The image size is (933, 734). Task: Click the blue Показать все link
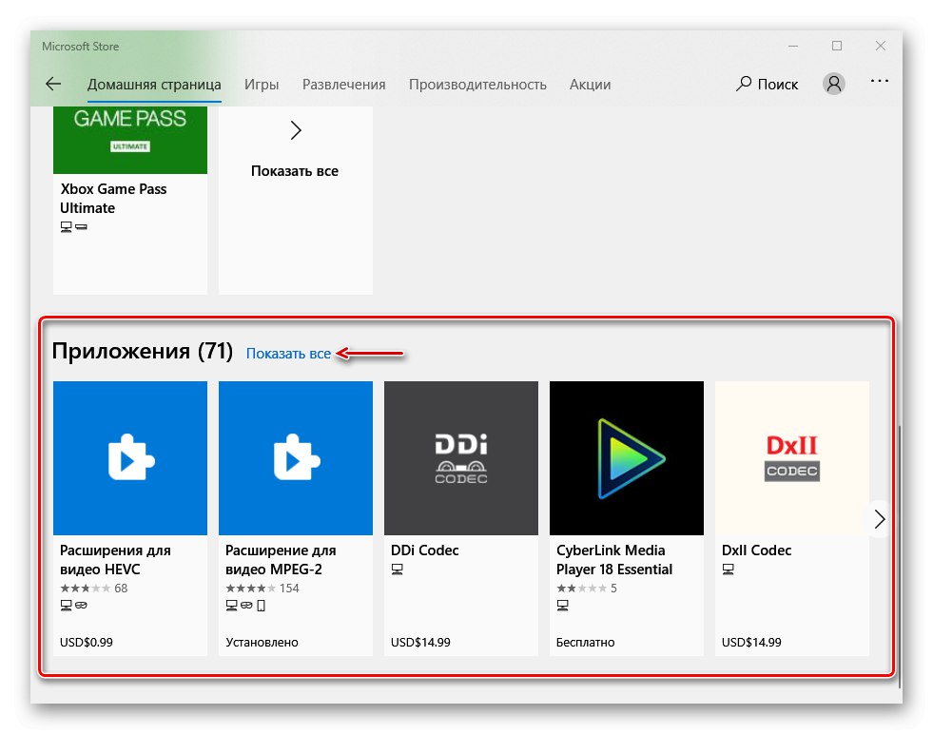pos(288,354)
